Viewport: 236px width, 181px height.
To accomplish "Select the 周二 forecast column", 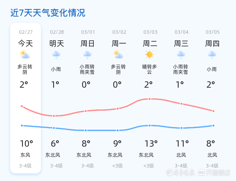I will pos(150,44).
